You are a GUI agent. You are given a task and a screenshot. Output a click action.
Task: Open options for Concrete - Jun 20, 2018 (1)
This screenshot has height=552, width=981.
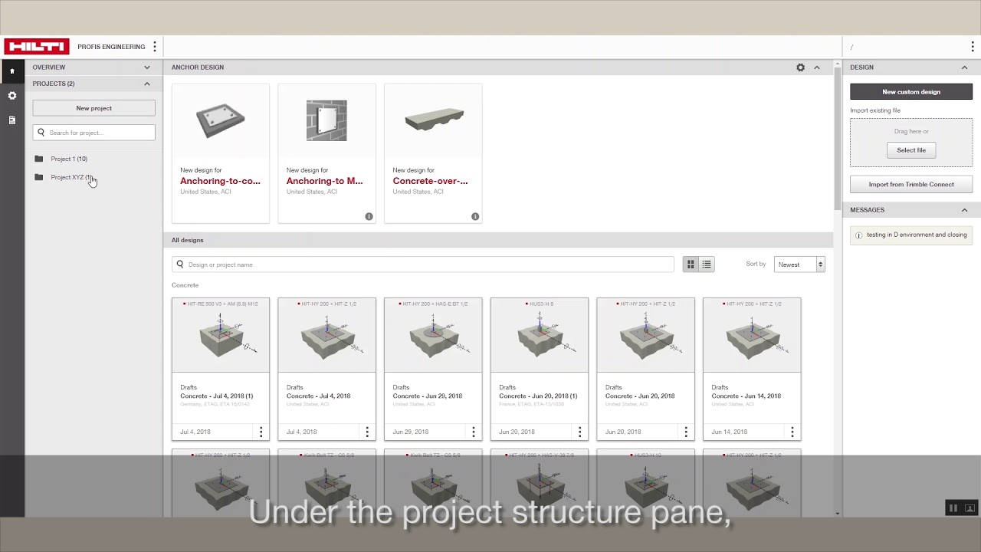pos(579,432)
